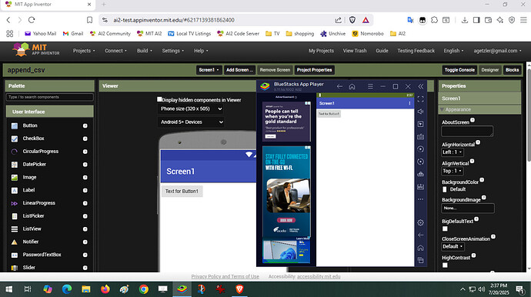Image resolution: width=531 pixels, height=297 pixels.
Task: Click the BlueStacks volume icon
Action: pos(421,112)
